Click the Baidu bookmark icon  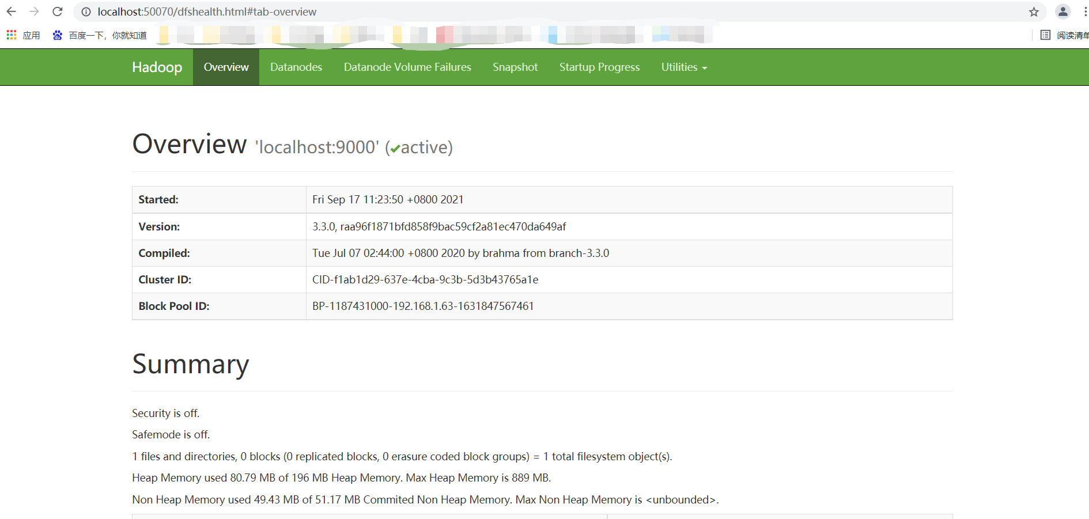tap(57, 35)
